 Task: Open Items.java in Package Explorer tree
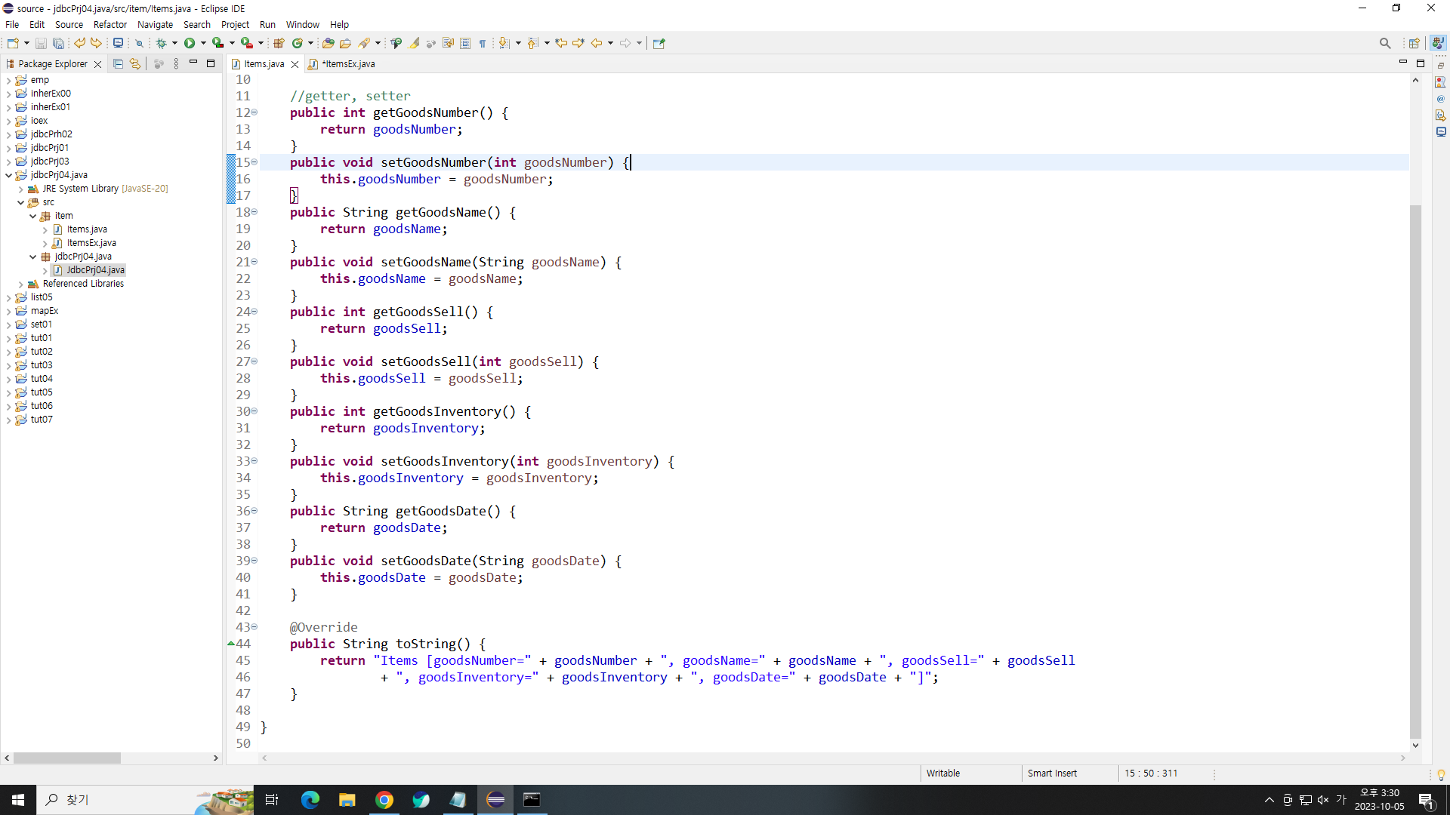[86, 229]
